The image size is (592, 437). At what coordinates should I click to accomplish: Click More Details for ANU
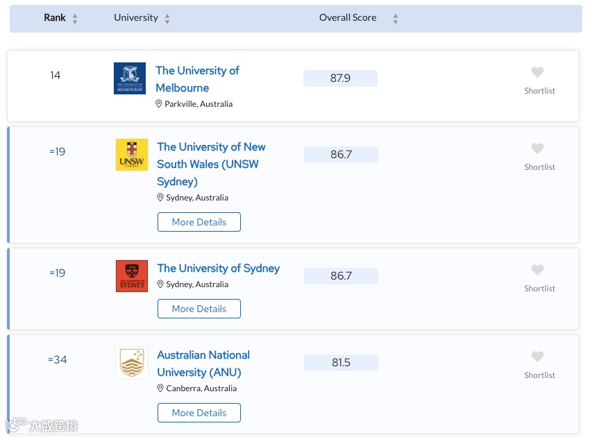199,413
